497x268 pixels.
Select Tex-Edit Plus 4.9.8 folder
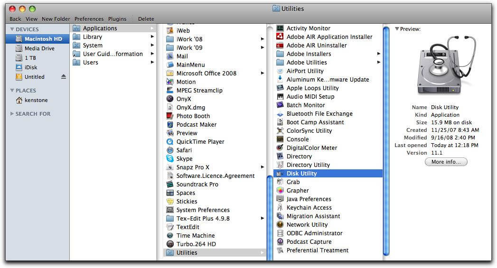[x=215, y=219]
